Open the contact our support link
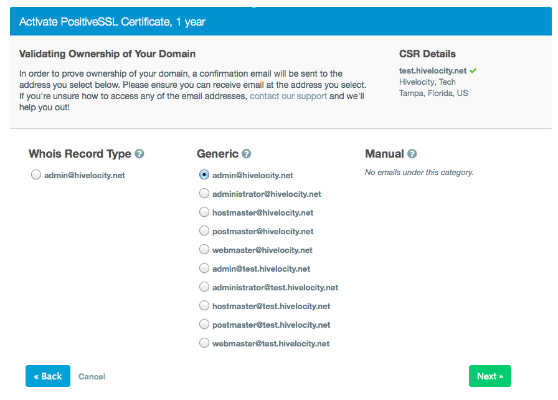 (x=288, y=96)
